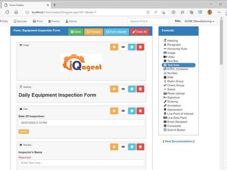Add a Video control
Image resolution: width=227 pixels, height=170 pixels.
[169, 57]
